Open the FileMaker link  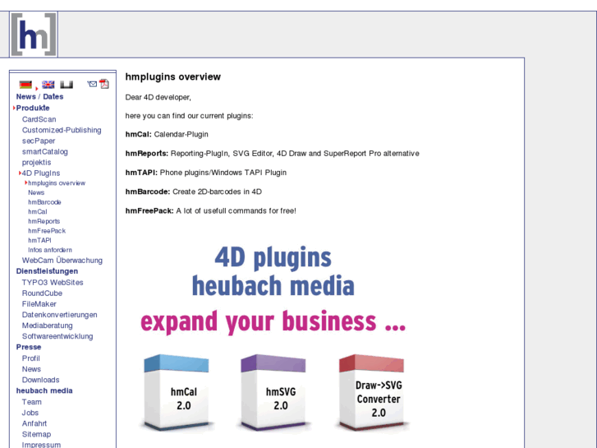[x=39, y=304]
